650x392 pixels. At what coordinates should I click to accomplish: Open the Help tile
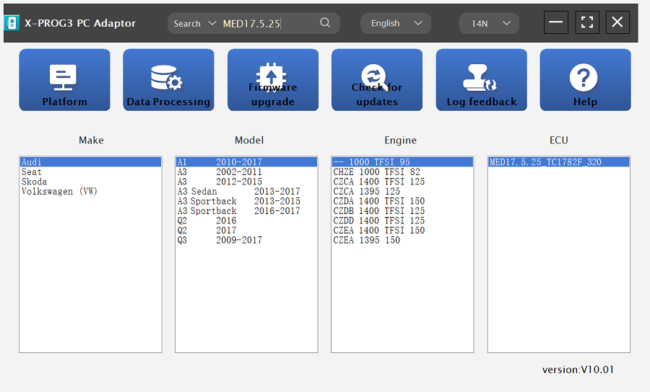coord(585,80)
